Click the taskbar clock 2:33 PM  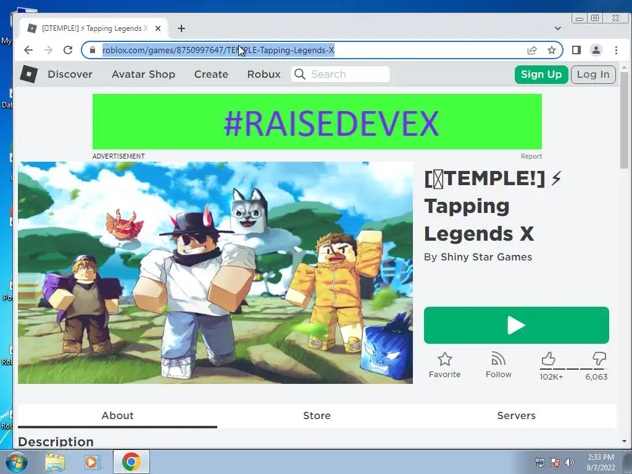[601, 457]
